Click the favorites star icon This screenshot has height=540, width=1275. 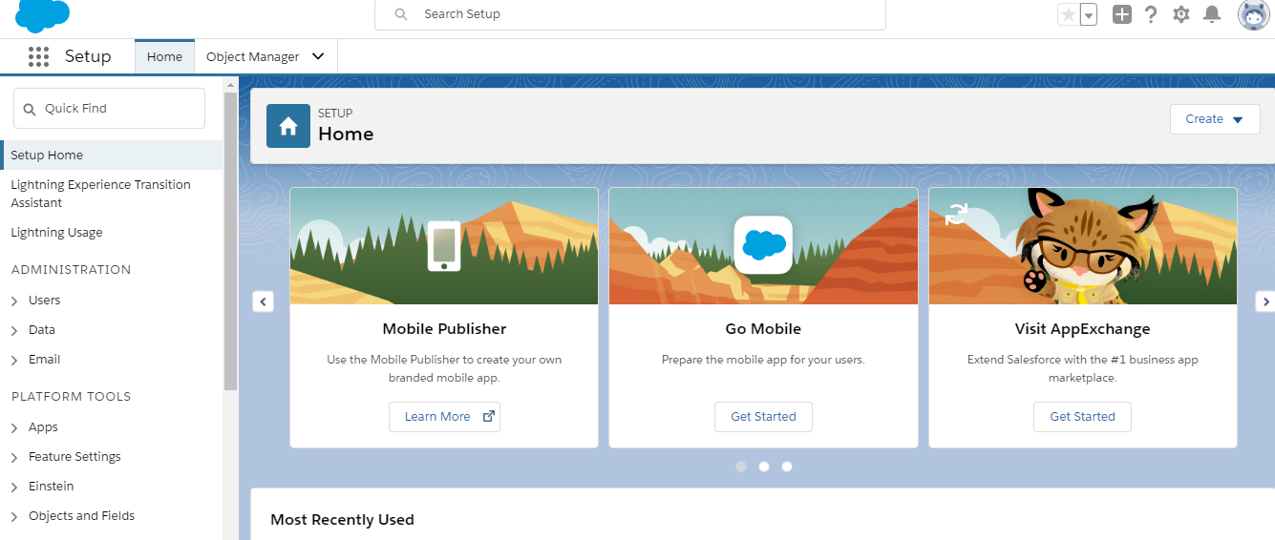point(1069,14)
